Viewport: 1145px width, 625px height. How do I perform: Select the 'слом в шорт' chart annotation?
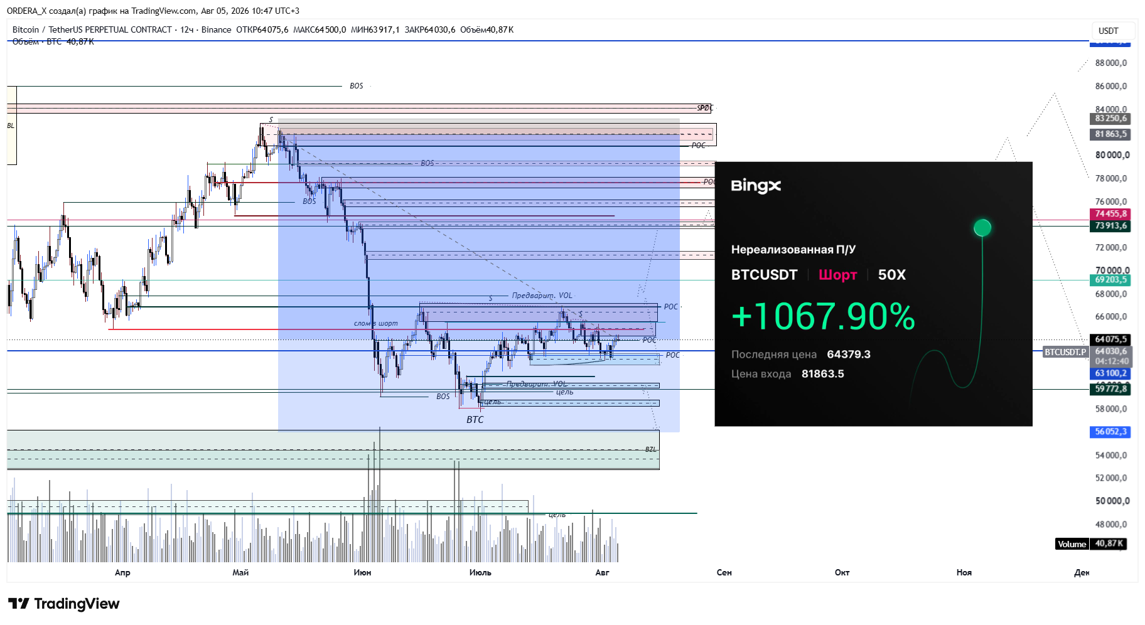click(375, 323)
